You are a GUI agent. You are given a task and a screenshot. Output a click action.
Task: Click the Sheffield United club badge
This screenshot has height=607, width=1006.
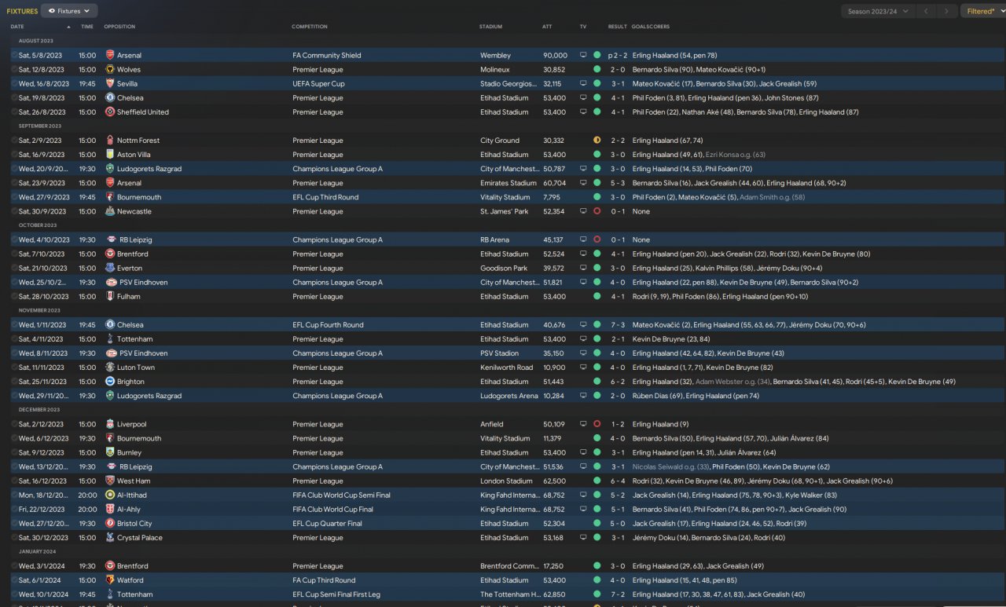[x=109, y=112]
